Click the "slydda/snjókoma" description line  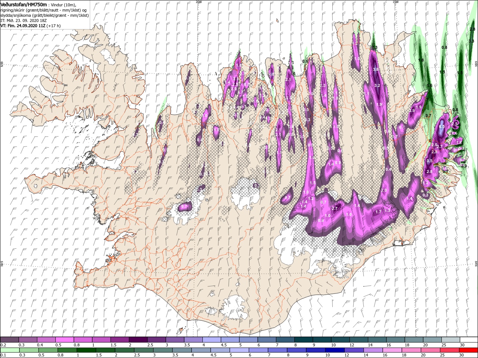pyautogui.click(x=45, y=15)
